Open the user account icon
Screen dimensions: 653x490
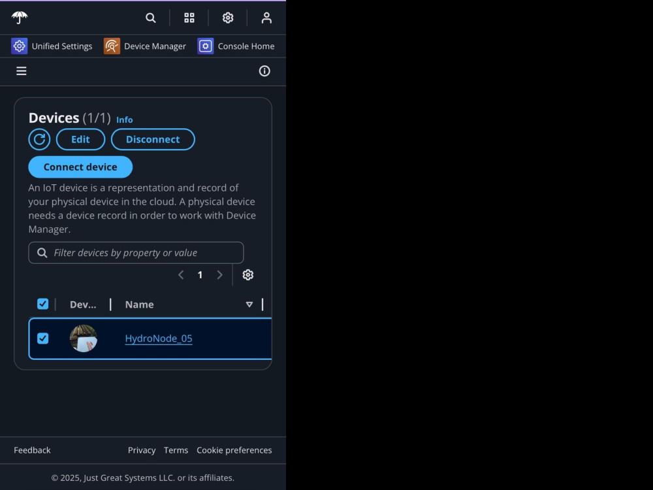click(x=266, y=18)
